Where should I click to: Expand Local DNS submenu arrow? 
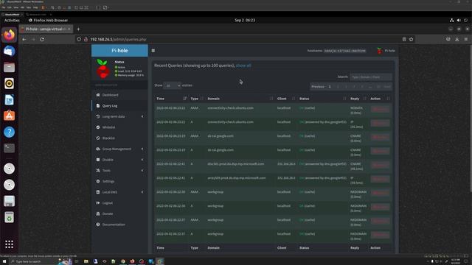pyautogui.click(x=142, y=192)
